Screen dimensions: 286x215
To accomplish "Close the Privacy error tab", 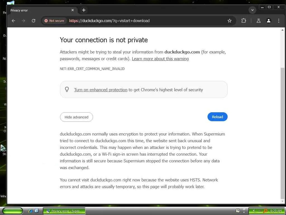I will coord(73,10).
